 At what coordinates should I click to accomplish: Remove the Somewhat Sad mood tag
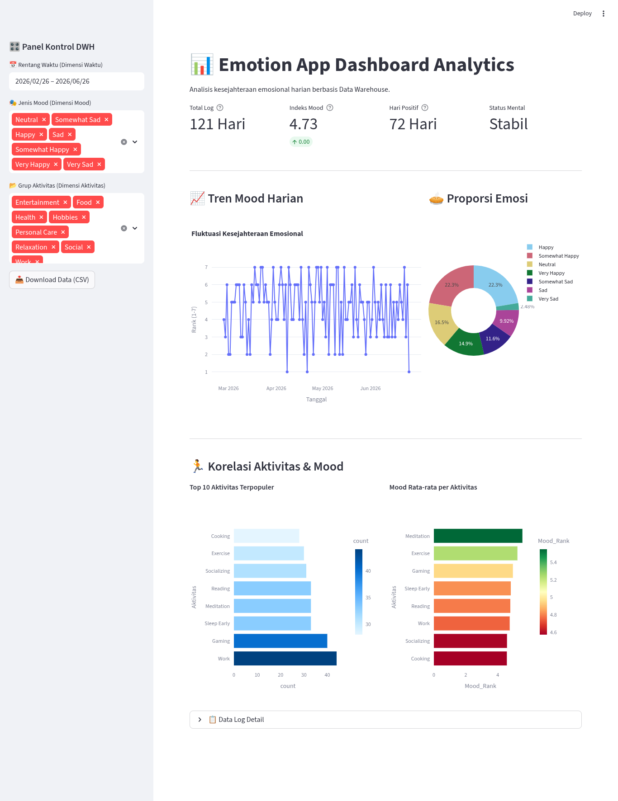106,120
